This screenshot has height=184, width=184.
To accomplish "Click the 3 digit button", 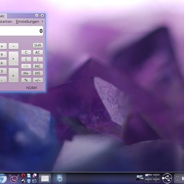I will pos(3,71).
